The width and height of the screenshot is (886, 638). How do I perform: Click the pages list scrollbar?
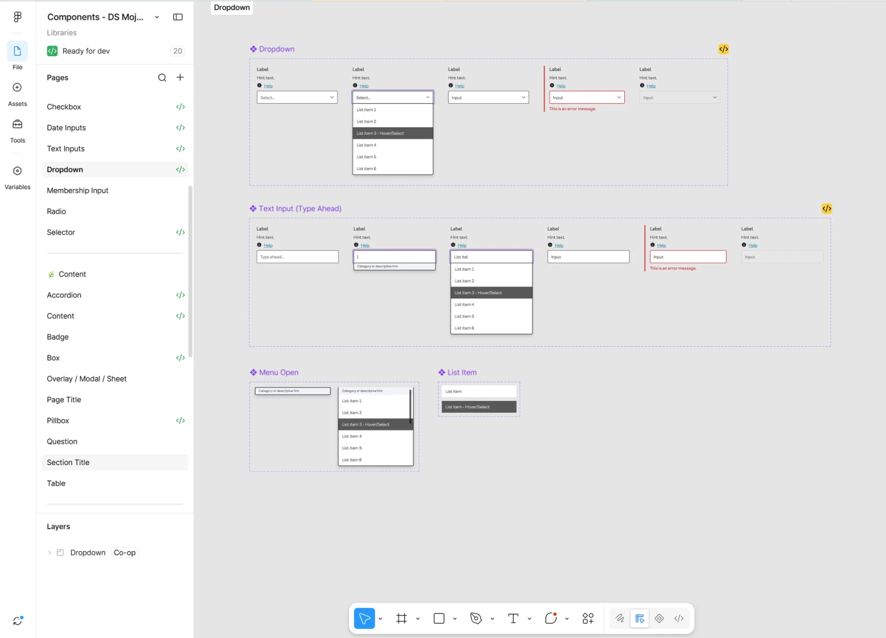point(190,271)
